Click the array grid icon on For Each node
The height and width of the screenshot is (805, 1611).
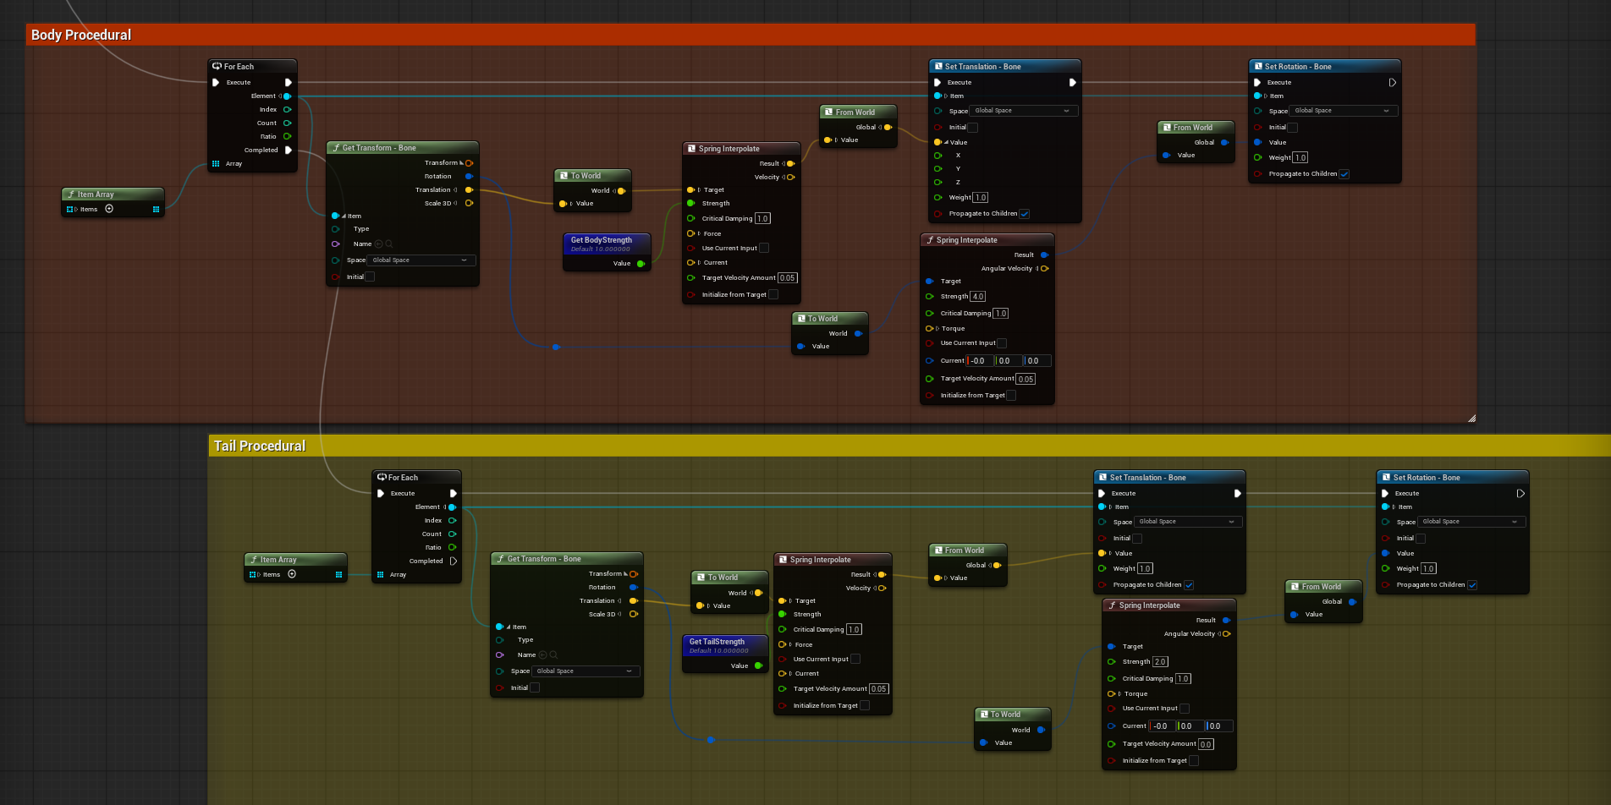click(214, 163)
